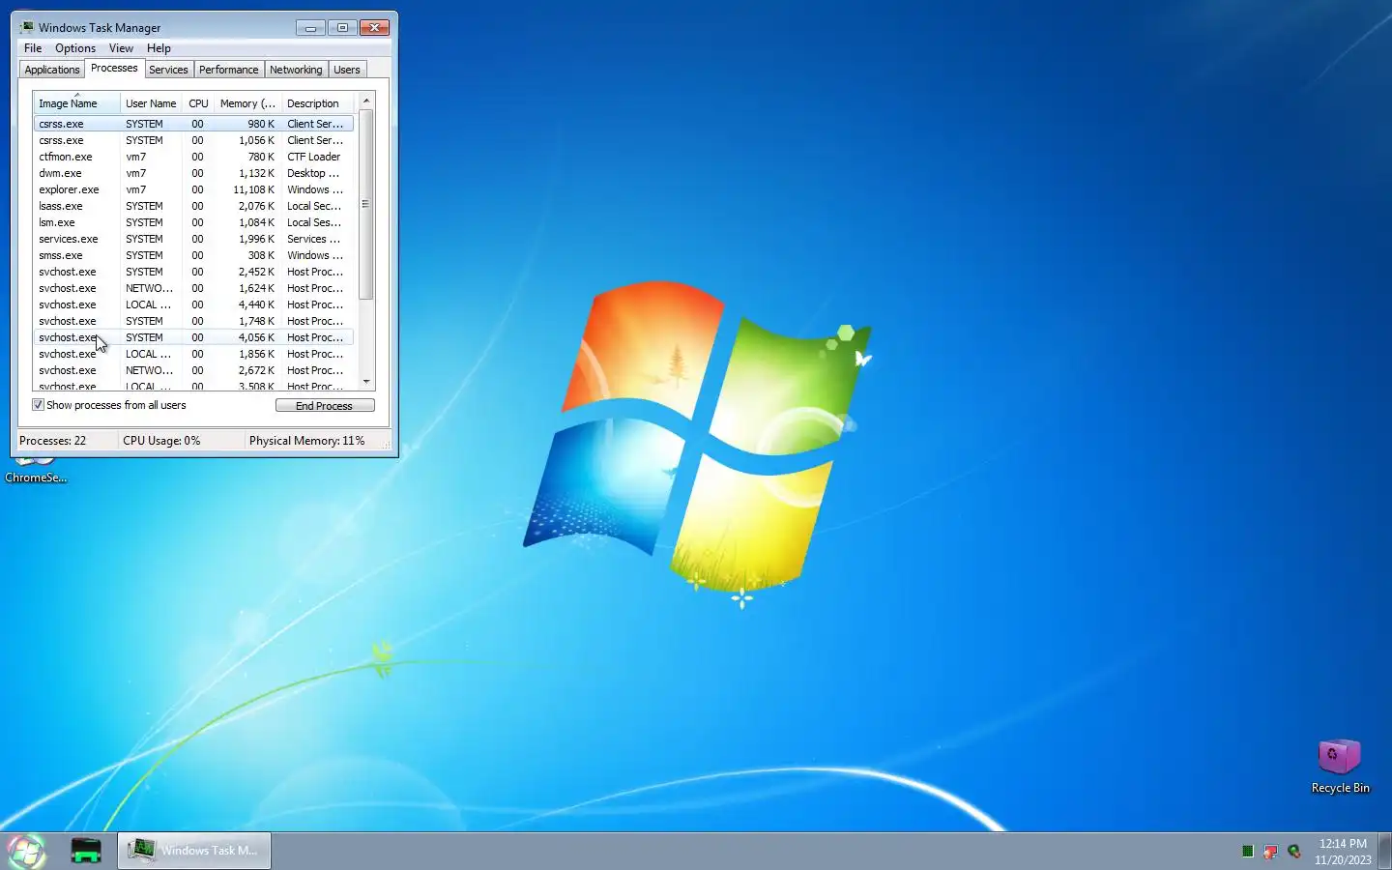Select svchost.exe row using 1,856 K

click(193, 354)
